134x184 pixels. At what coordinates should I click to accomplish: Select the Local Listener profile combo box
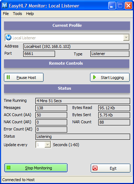click(67, 38)
